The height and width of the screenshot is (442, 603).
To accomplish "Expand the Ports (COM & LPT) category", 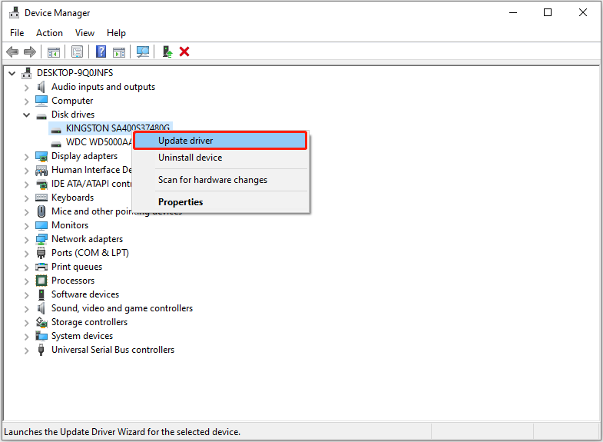I will click(x=26, y=254).
